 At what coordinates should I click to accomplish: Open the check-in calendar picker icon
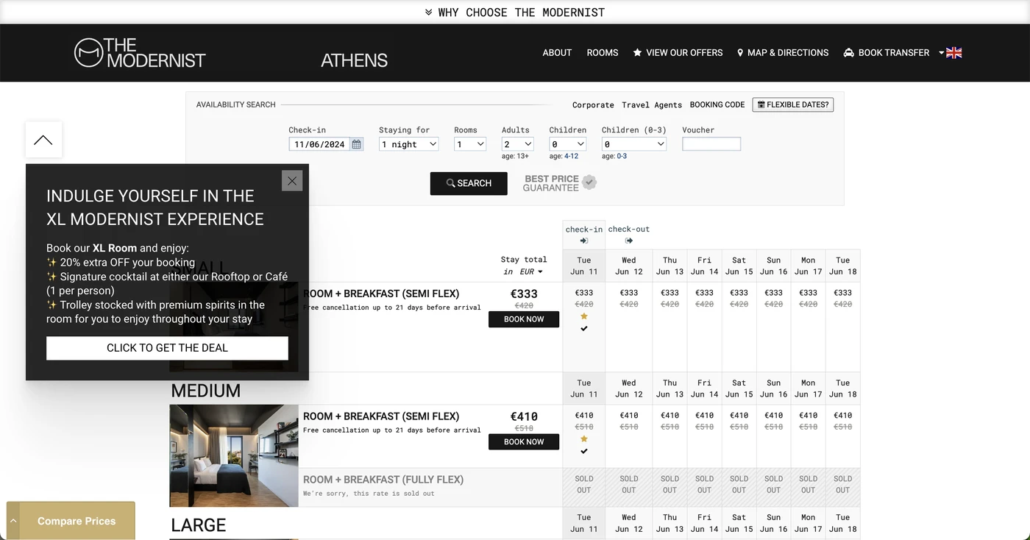tap(357, 144)
